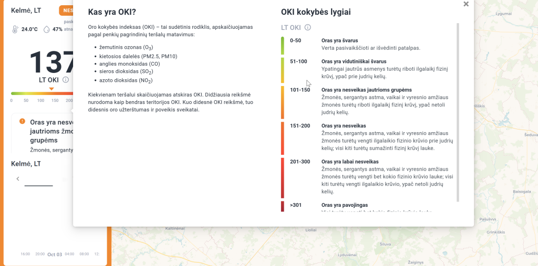Screen dimensions: 538x266
Task: Click the Kelmė, LT location title at top
Action: pyautogui.click(x=26, y=10)
